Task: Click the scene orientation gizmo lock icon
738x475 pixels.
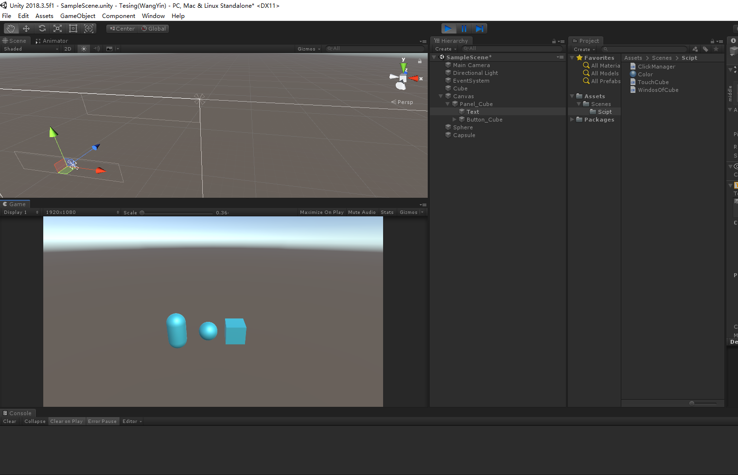Action: point(420,61)
